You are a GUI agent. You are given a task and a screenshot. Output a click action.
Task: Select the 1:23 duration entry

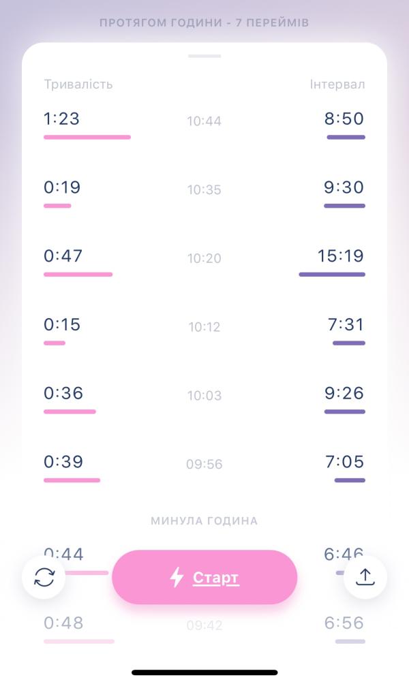pos(61,119)
